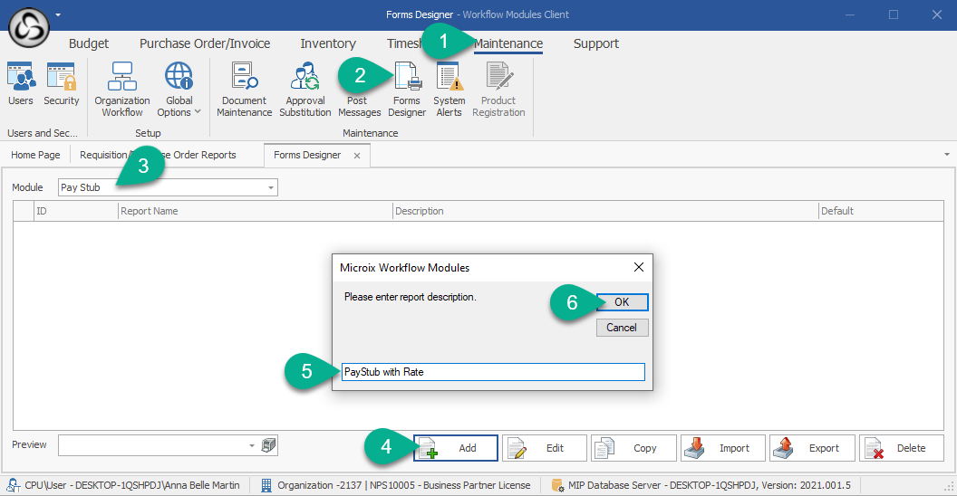Switch to the Home Page tab

(35, 155)
